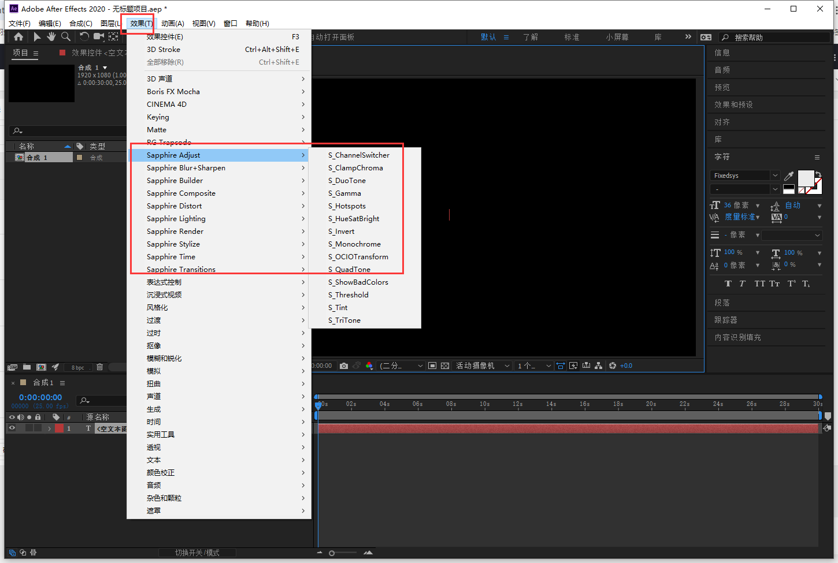Swap fill and stroke colors
This screenshot has width=838, height=563.
tap(818, 174)
